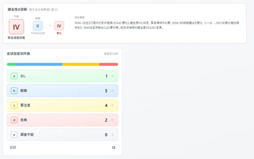Click the count '4' in 要注意 row
Viewport: 254px width, 159px height.
point(106,105)
